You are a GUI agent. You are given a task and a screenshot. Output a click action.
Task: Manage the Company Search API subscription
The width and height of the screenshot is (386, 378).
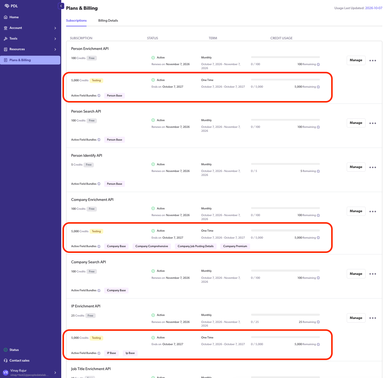(x=356, y=274)
